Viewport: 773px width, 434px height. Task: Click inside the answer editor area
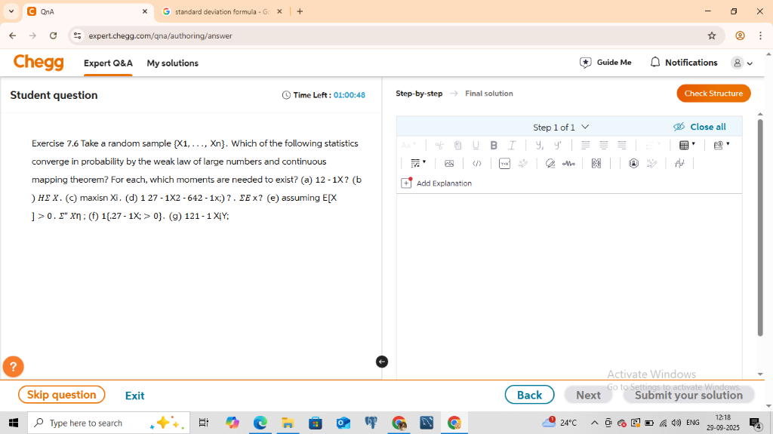point(569,286)
